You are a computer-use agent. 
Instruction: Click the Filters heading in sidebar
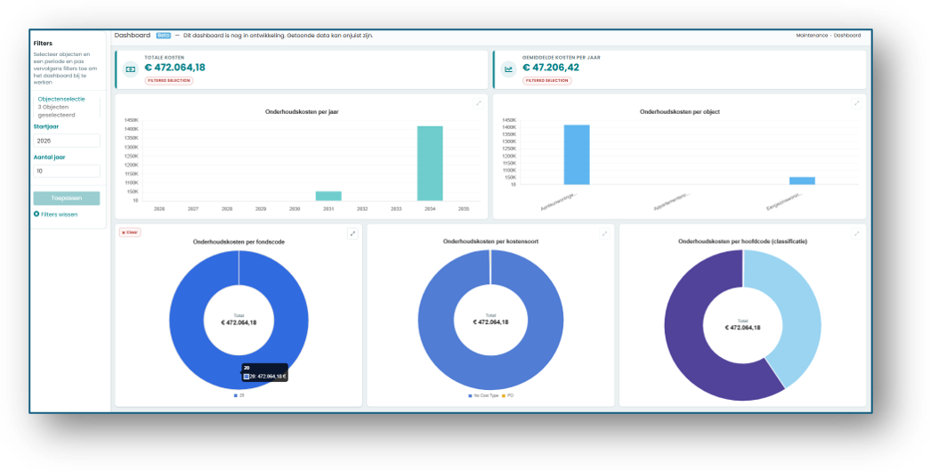coord(43,44)
